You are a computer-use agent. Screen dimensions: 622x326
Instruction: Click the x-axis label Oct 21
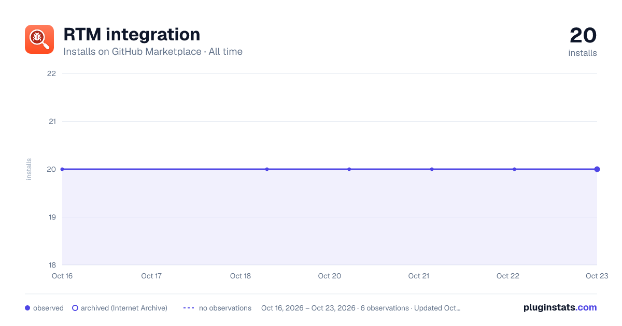(x=419, y=276)
